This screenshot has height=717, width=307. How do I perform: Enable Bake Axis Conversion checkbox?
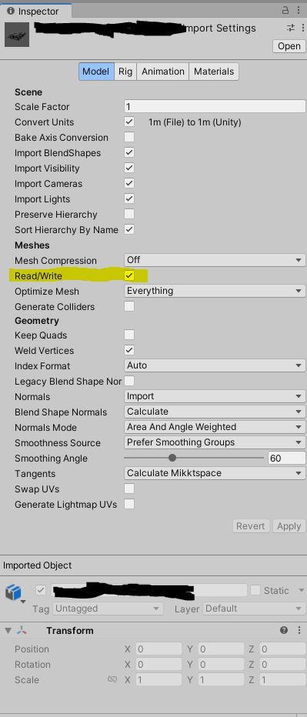(x=129, y=137)
